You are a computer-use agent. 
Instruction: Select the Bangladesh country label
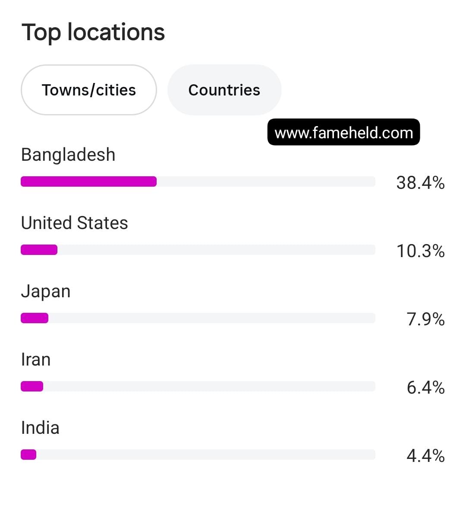click(x=68, y=155)
